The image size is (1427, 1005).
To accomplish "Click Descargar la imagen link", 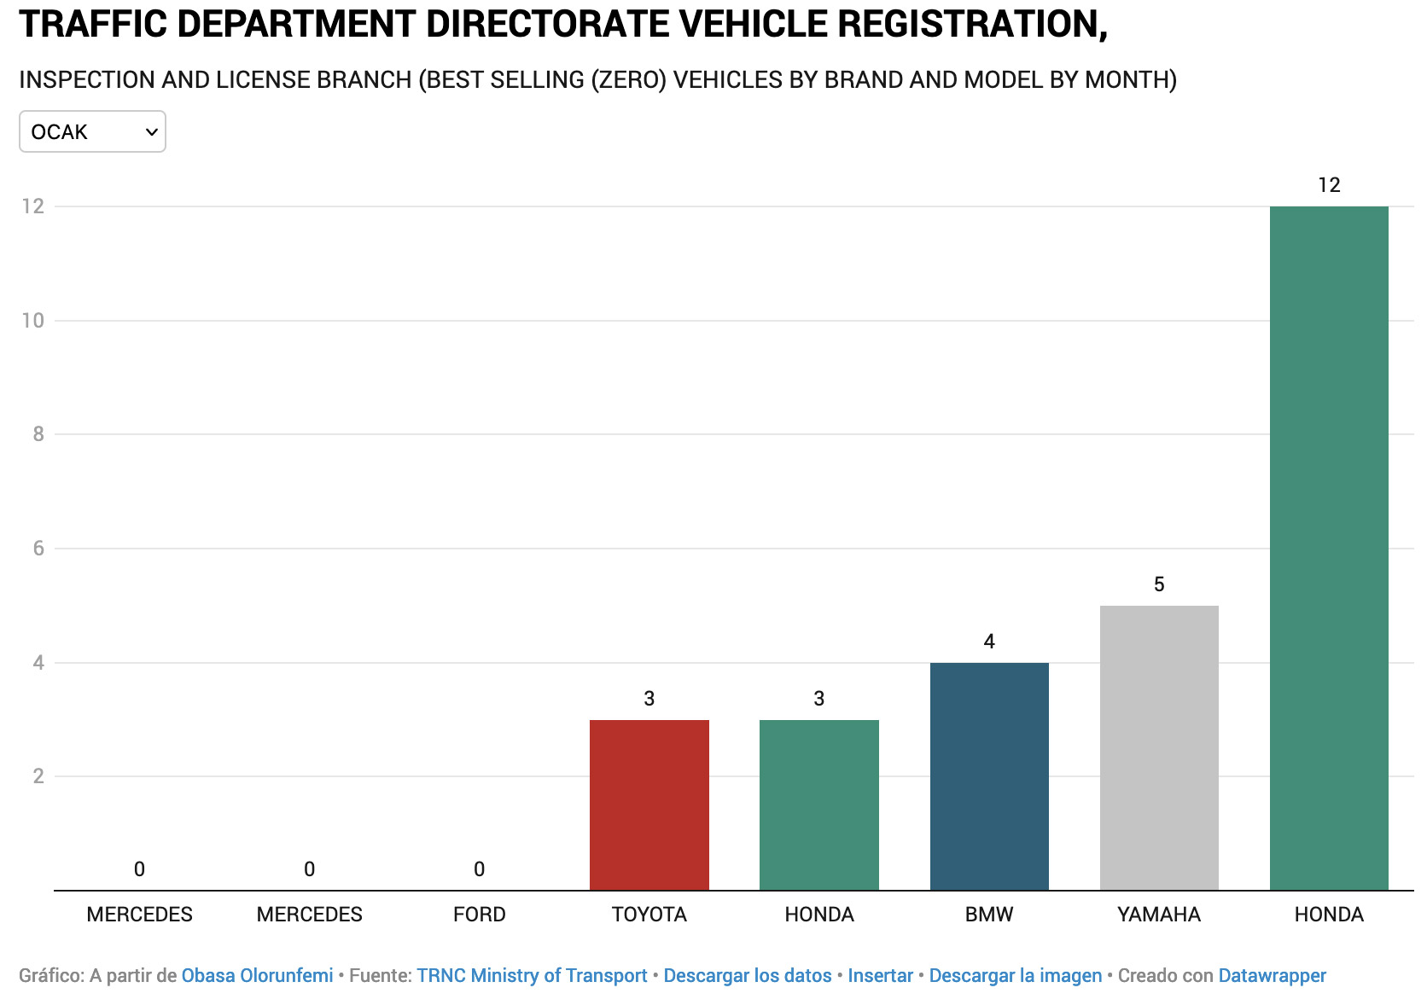I will point(1016,975).
